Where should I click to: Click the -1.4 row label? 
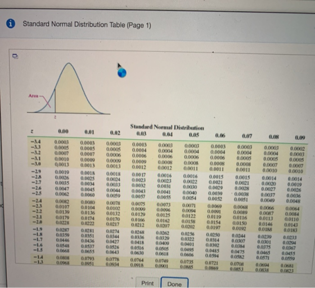point(38,257)
